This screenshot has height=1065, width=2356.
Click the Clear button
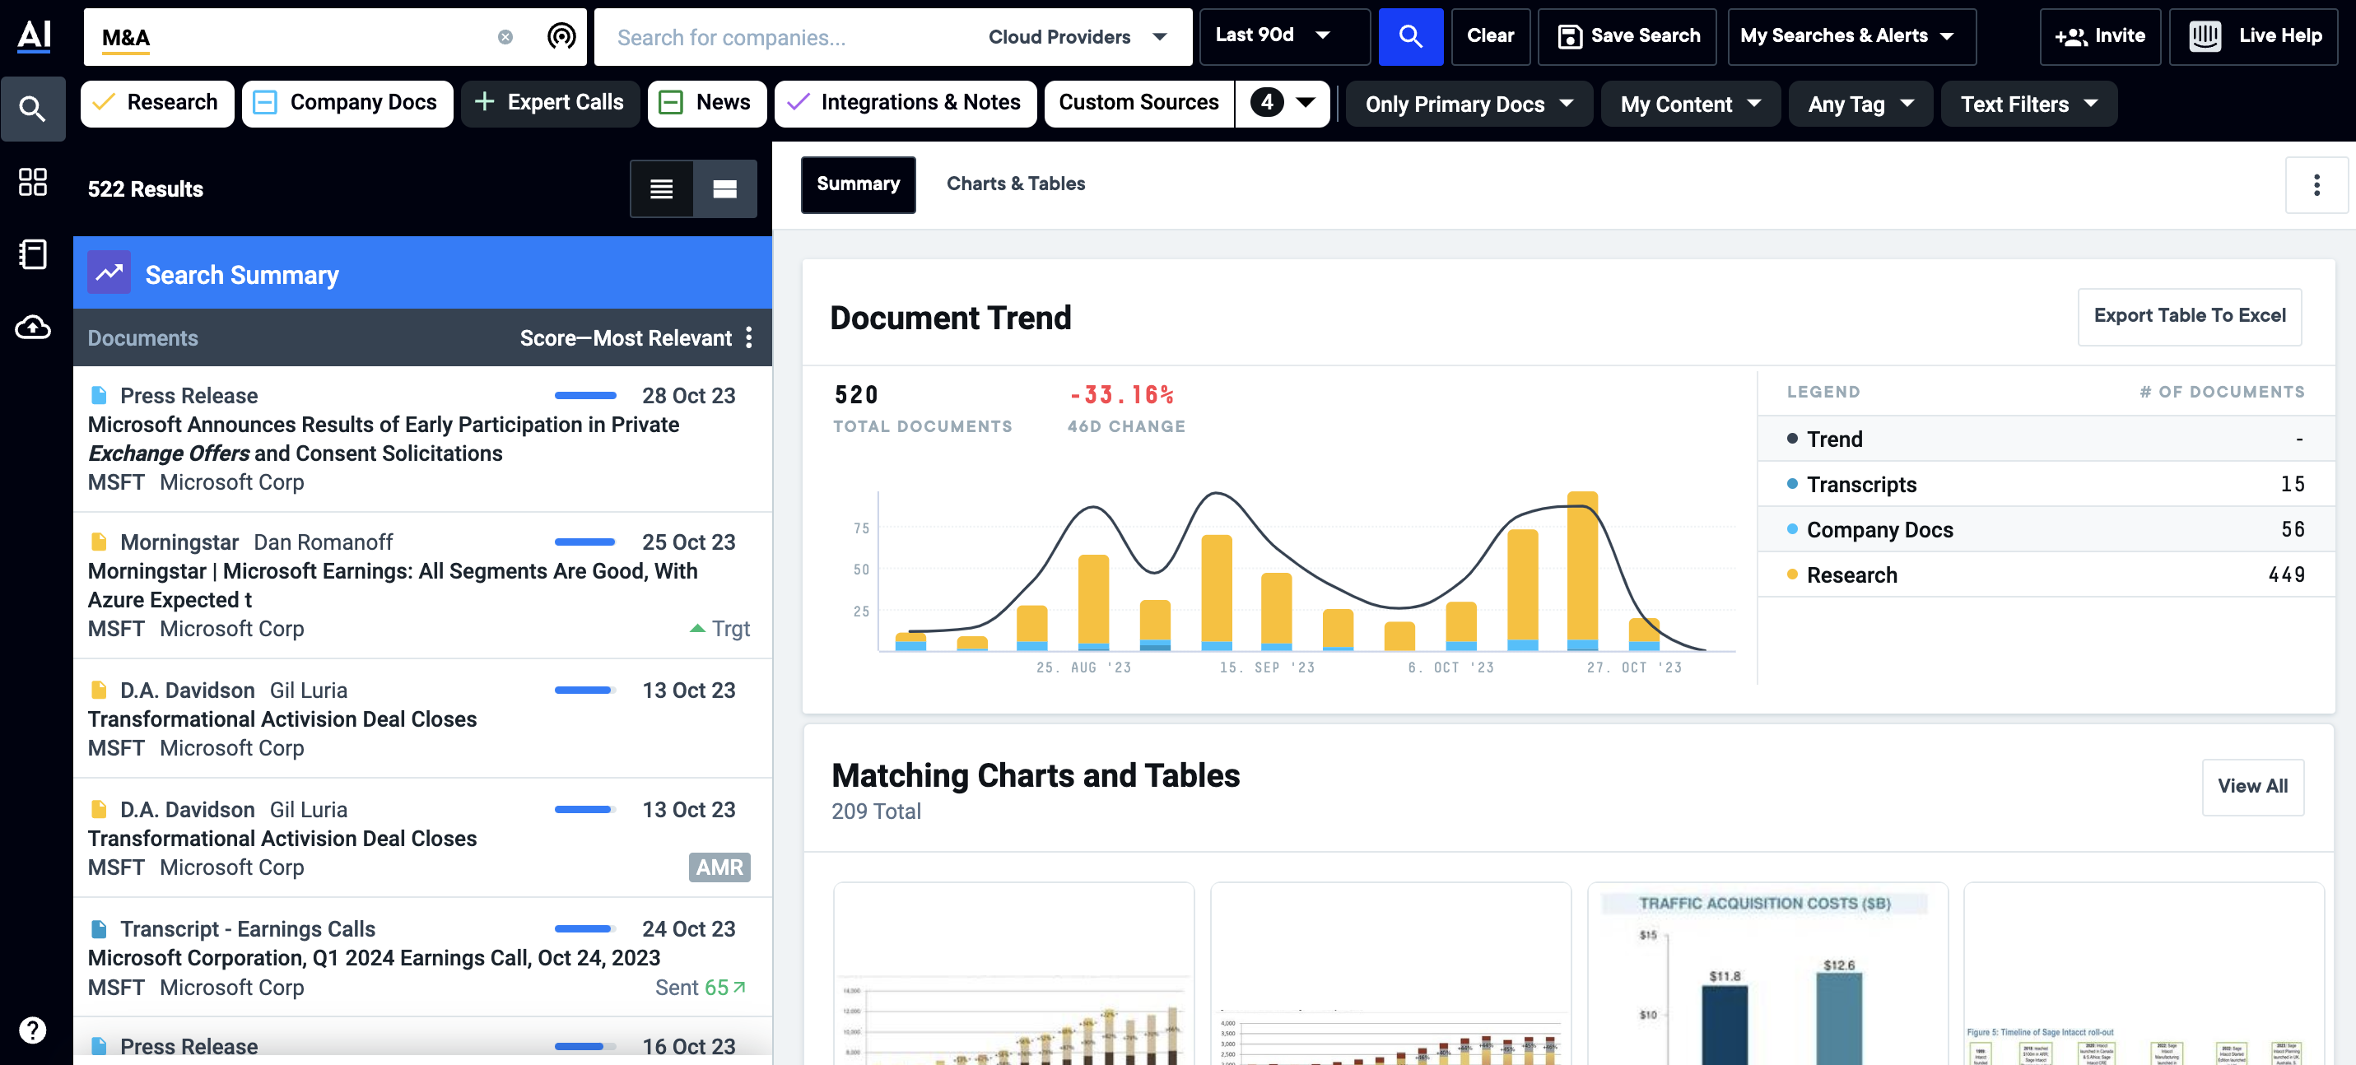point(1490,36)
